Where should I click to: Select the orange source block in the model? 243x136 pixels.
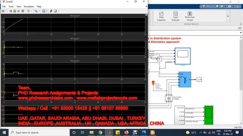(x=153, y=83)
